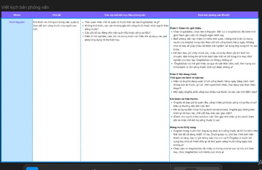This screenshot has width=262, height=170.
Task: Select heading 'Phần 1: Chào hỏi, giới thiệu'
Action: point(186,28)
